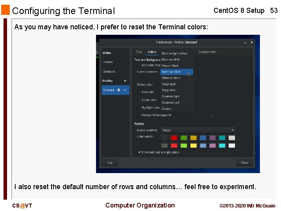The height and width of the screenshot is (211, 281).
Task: Open the Palette Built-in schemes Tango dropdown
Action: [198, 130]
